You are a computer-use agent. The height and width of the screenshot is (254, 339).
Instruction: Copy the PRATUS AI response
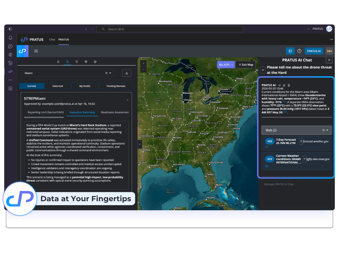pos(284,85)
